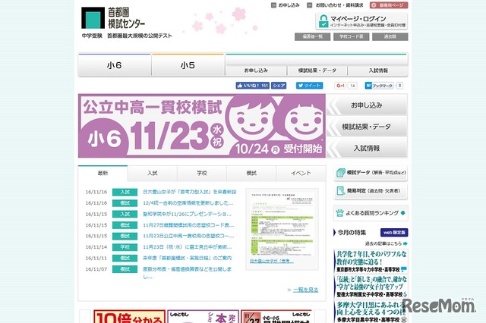Image resolution: width=486 pixels, height=323 pixels.
Task: Open news link 12/4統一合判の空席情報を更新しました
Action: (188, 203)
